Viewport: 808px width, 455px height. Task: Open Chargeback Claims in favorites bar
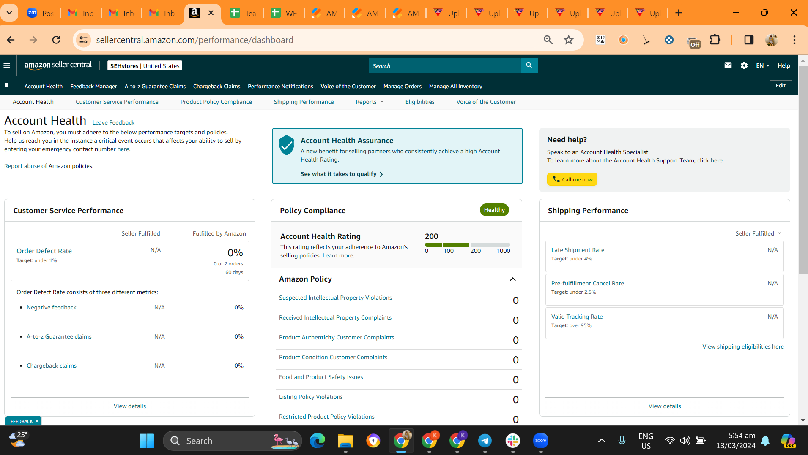click(216, 86)
